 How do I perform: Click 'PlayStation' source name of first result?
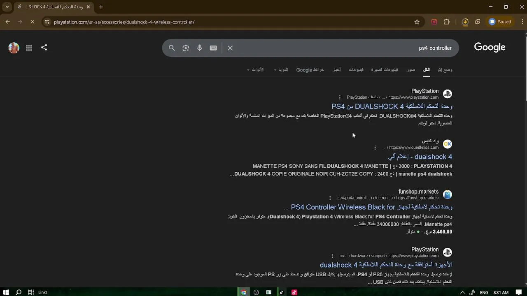pos(425,91)
